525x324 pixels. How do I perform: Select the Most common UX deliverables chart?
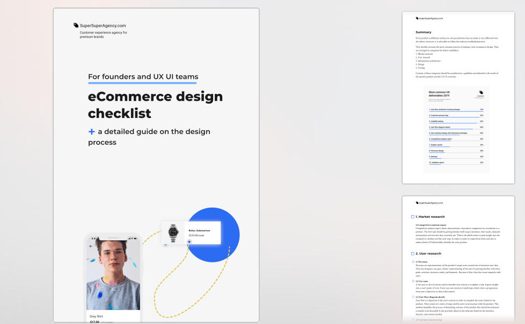(x=457, y=129)
